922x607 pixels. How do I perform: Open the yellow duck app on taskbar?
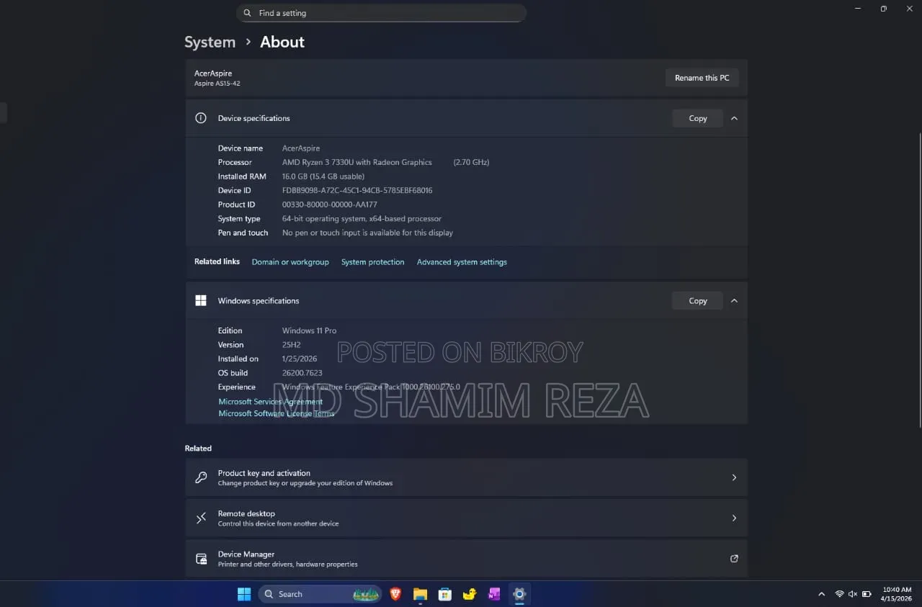click(x=470, y=594)
